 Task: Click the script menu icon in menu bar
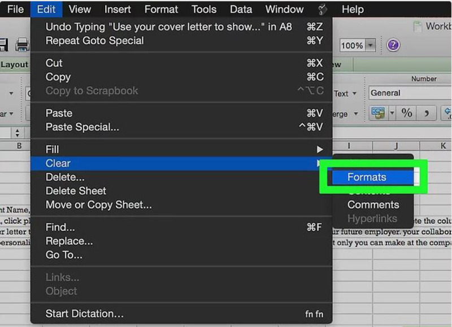(x=323, y=9)
